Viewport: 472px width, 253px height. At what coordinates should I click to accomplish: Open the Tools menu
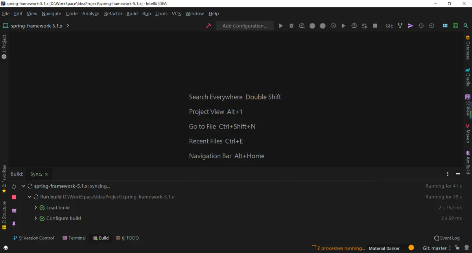pos(161,13)
